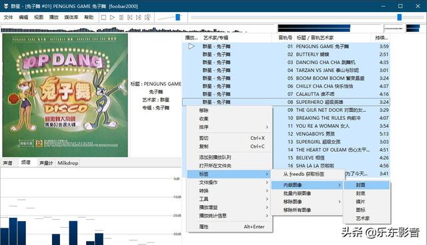Click the Play button in toolbar
427x245 pixels.
[112, 17]
